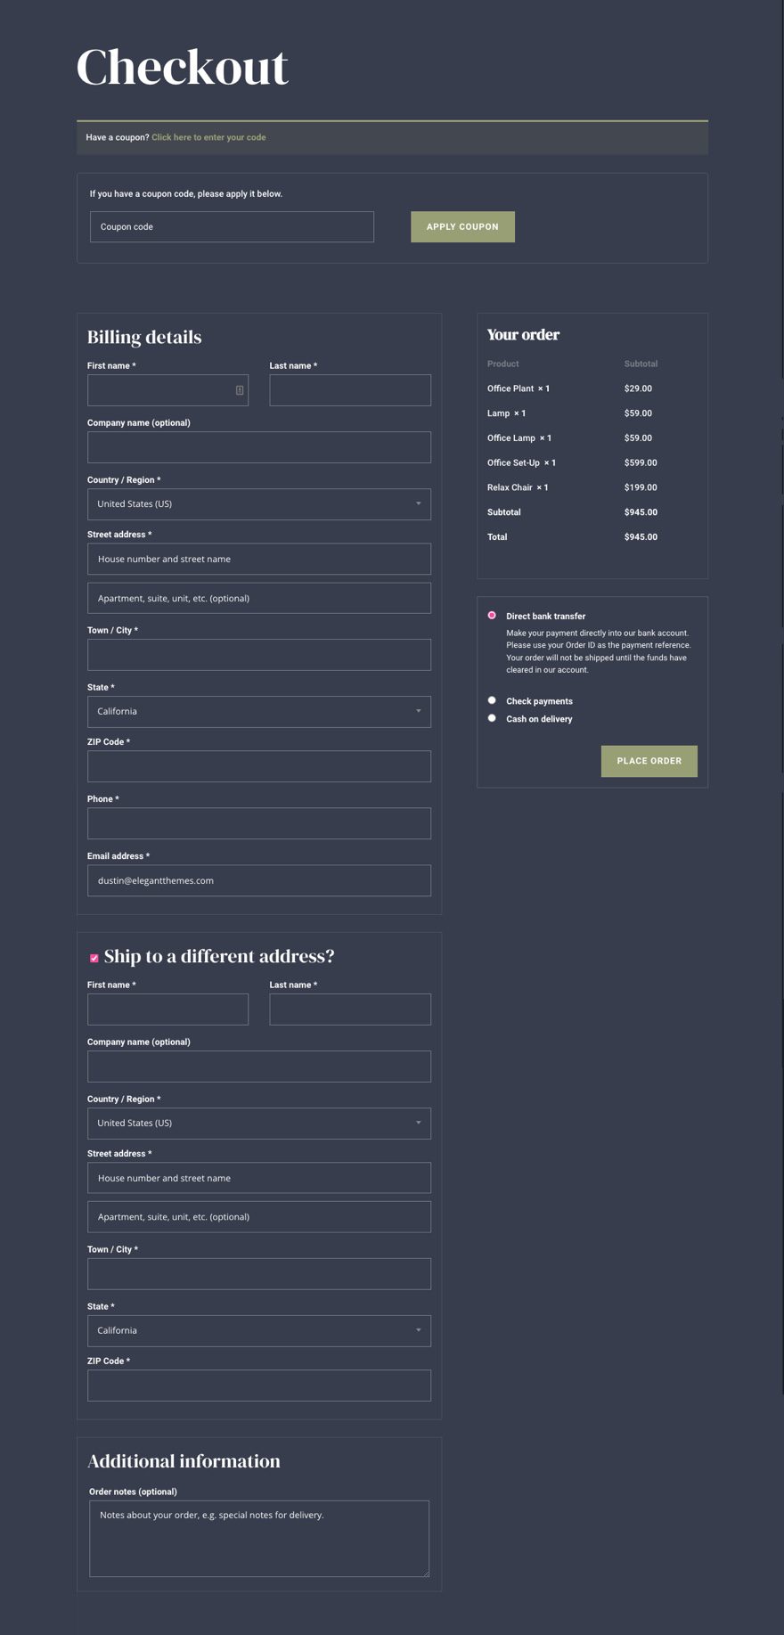The height and width of the screenshot is (1635, 784).
Task: Select the Direct bank transfer payment option
Action: tap(492, 616)
